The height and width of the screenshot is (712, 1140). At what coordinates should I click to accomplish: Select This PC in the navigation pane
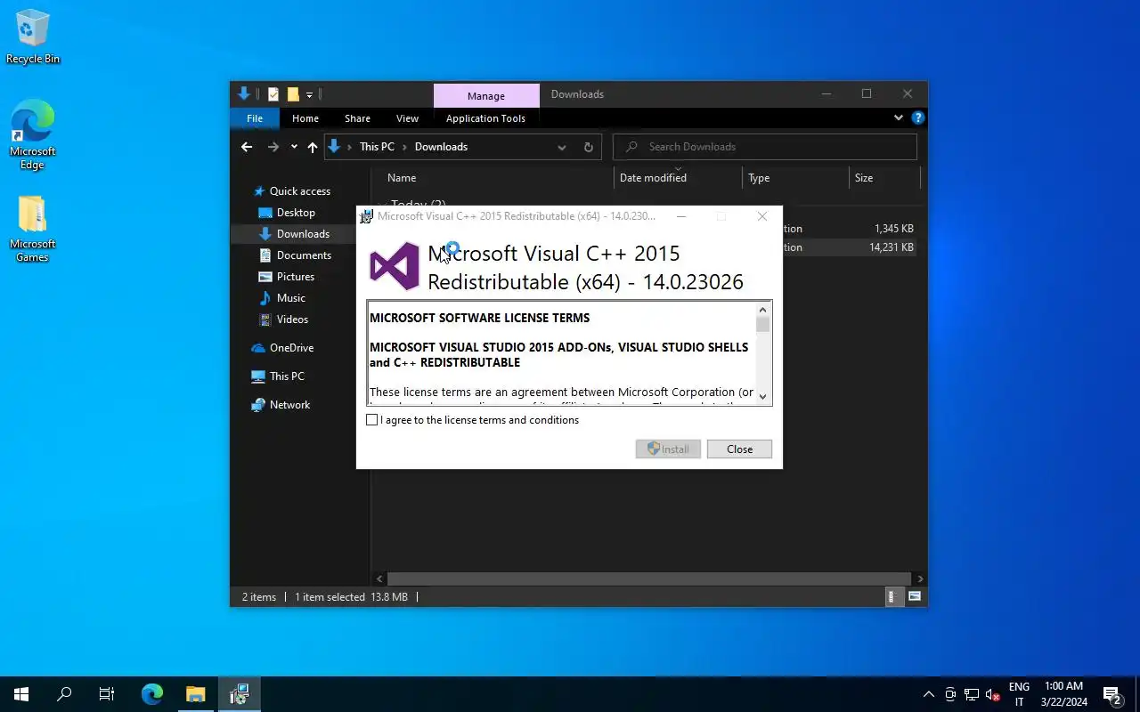[x=287, y=376]
